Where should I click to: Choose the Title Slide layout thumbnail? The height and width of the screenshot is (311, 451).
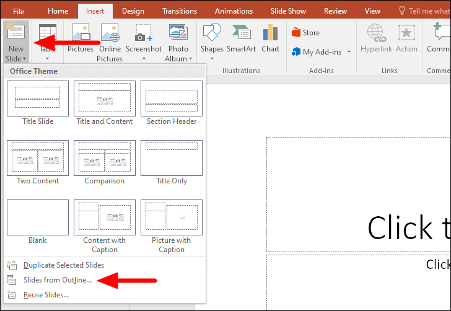(x=38, y=99)
